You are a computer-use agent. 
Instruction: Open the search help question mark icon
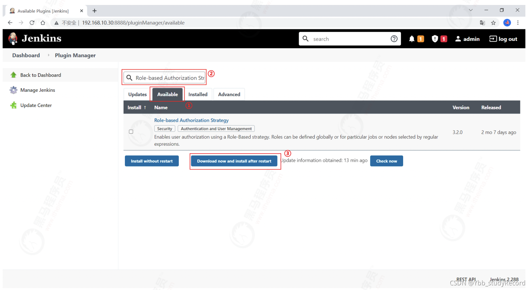[394, 39]
